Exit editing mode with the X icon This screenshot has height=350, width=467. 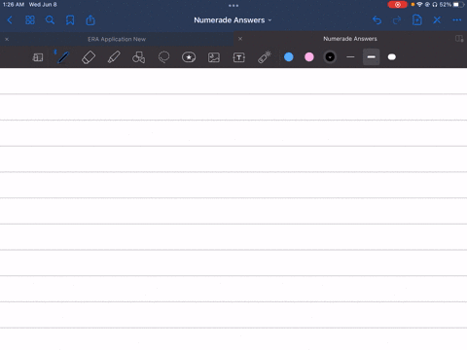[437, 20]
